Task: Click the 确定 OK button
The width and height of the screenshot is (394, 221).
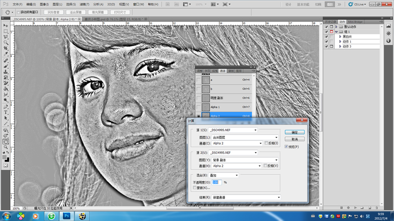Action: point(294,133)
